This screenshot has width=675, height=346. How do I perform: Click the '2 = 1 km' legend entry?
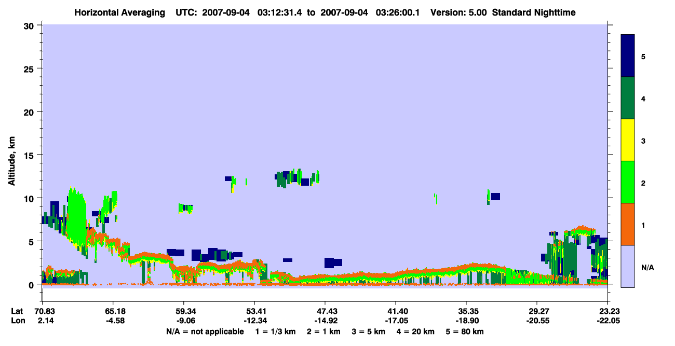coord(323,331)
